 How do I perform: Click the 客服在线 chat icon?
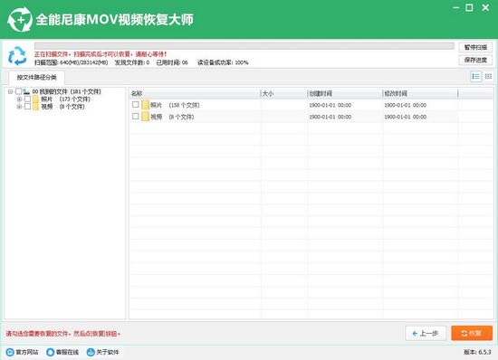click(x=50, y=352)
